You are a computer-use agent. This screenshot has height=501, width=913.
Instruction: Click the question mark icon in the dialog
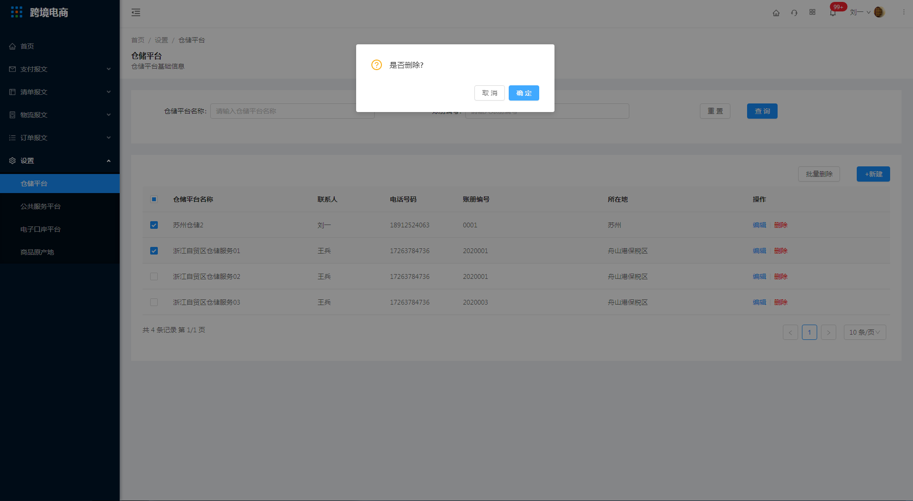click(x=377, y=65)
